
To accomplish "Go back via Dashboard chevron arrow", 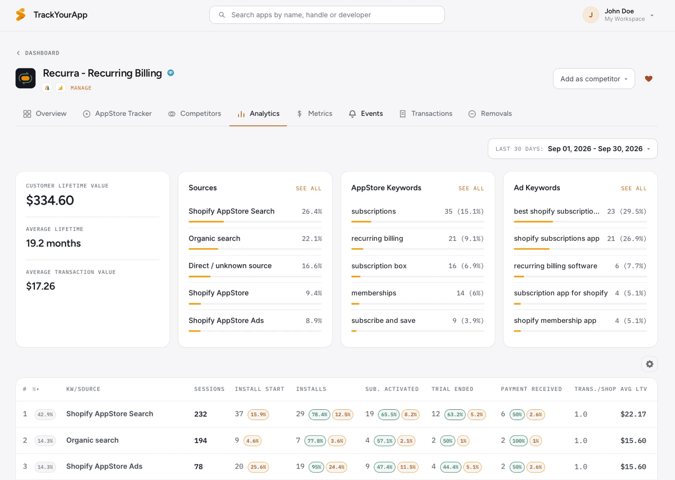I will coord(18,53).
